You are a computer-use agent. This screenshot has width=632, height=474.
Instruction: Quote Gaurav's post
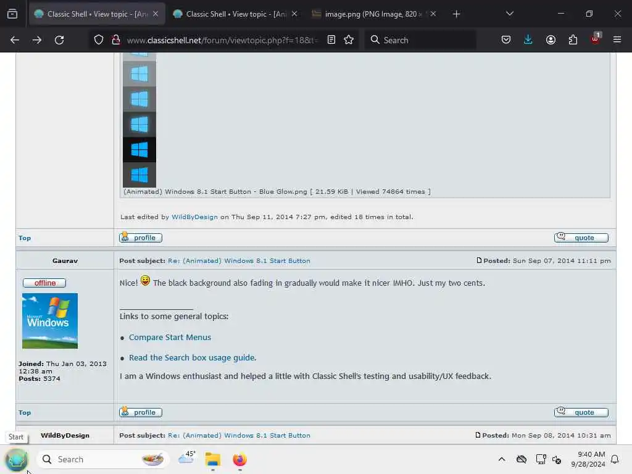(581, 412)
